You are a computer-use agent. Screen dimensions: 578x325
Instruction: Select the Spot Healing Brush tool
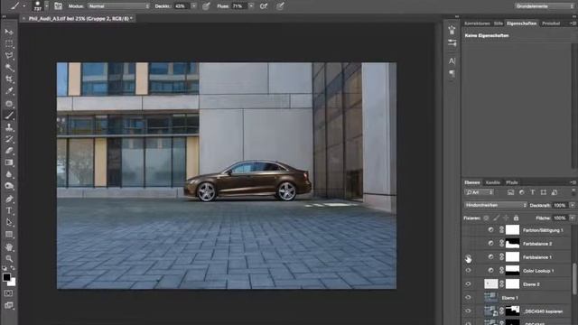click(9, 104)
